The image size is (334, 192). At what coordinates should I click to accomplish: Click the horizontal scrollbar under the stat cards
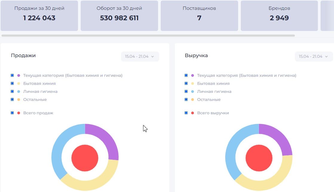[x=148, y=36]
